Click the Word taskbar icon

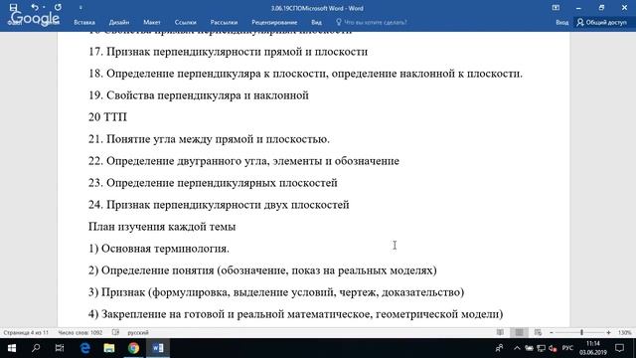click(158, 348)
